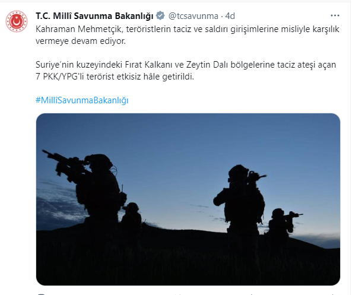Viewport: 352px width, 295px height.
Task: Open the attached soldiers silhouette photo
Action: pos(188,199)
